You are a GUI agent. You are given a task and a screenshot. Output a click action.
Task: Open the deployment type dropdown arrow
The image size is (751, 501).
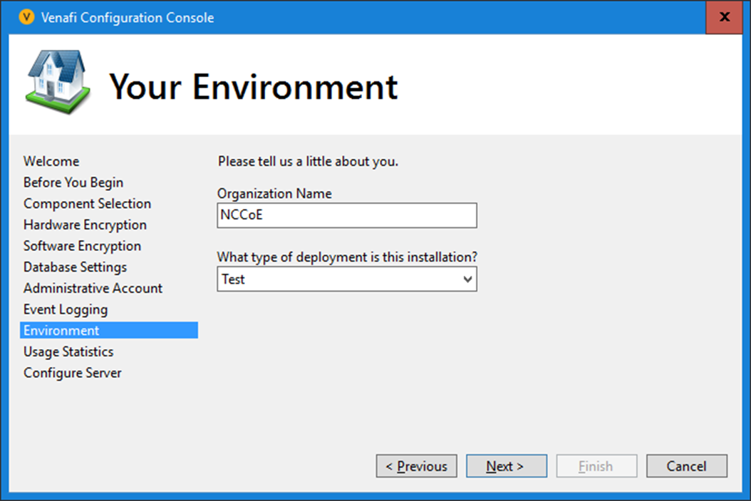[467, 279]
